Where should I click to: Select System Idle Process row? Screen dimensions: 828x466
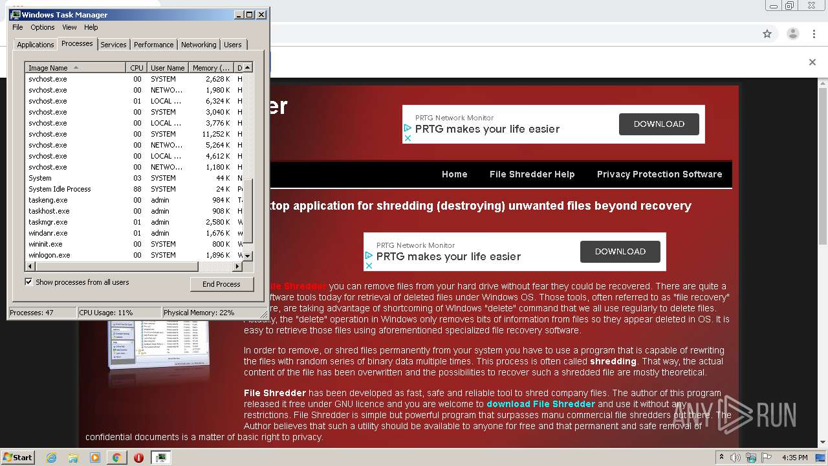click(134, 189)
